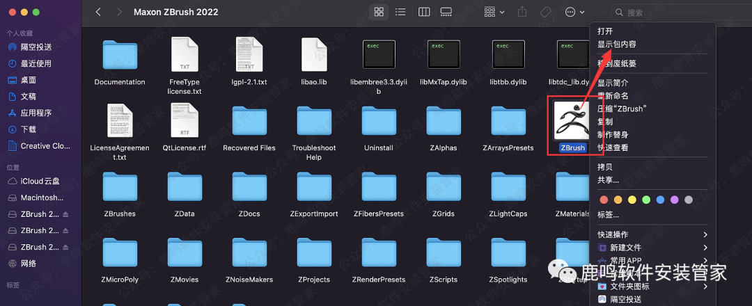
Task: Apply the red color tag
Action: click(603, 200)
